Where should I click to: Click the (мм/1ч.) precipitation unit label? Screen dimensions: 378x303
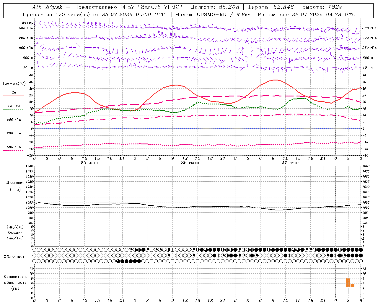(x=15, y=238)
